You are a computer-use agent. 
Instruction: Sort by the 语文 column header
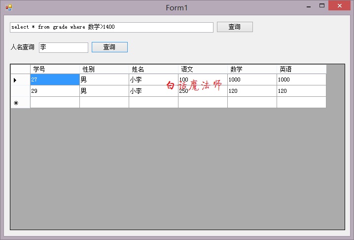(203, 69)
